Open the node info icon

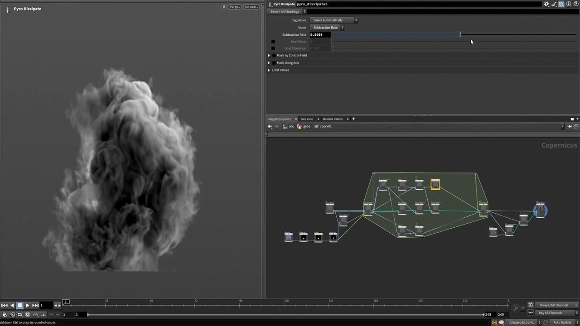pos(569,4)
